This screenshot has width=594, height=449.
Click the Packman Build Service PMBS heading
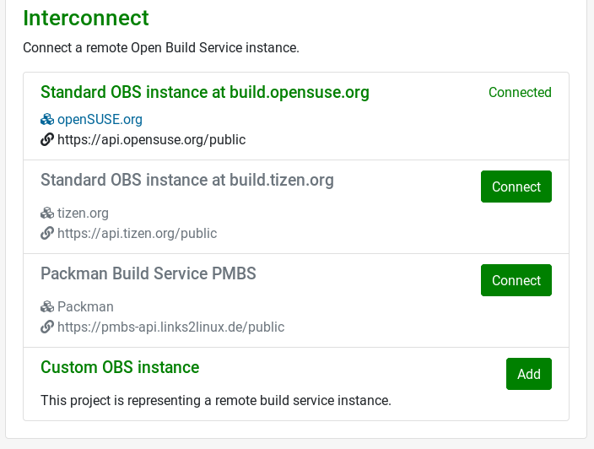148,273
